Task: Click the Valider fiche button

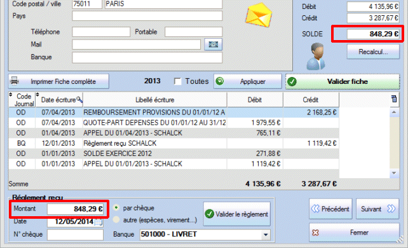Action: [x=343, y=81]
